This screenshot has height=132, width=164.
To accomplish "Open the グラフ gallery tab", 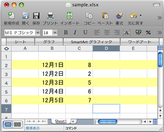I will coord(49,42).
